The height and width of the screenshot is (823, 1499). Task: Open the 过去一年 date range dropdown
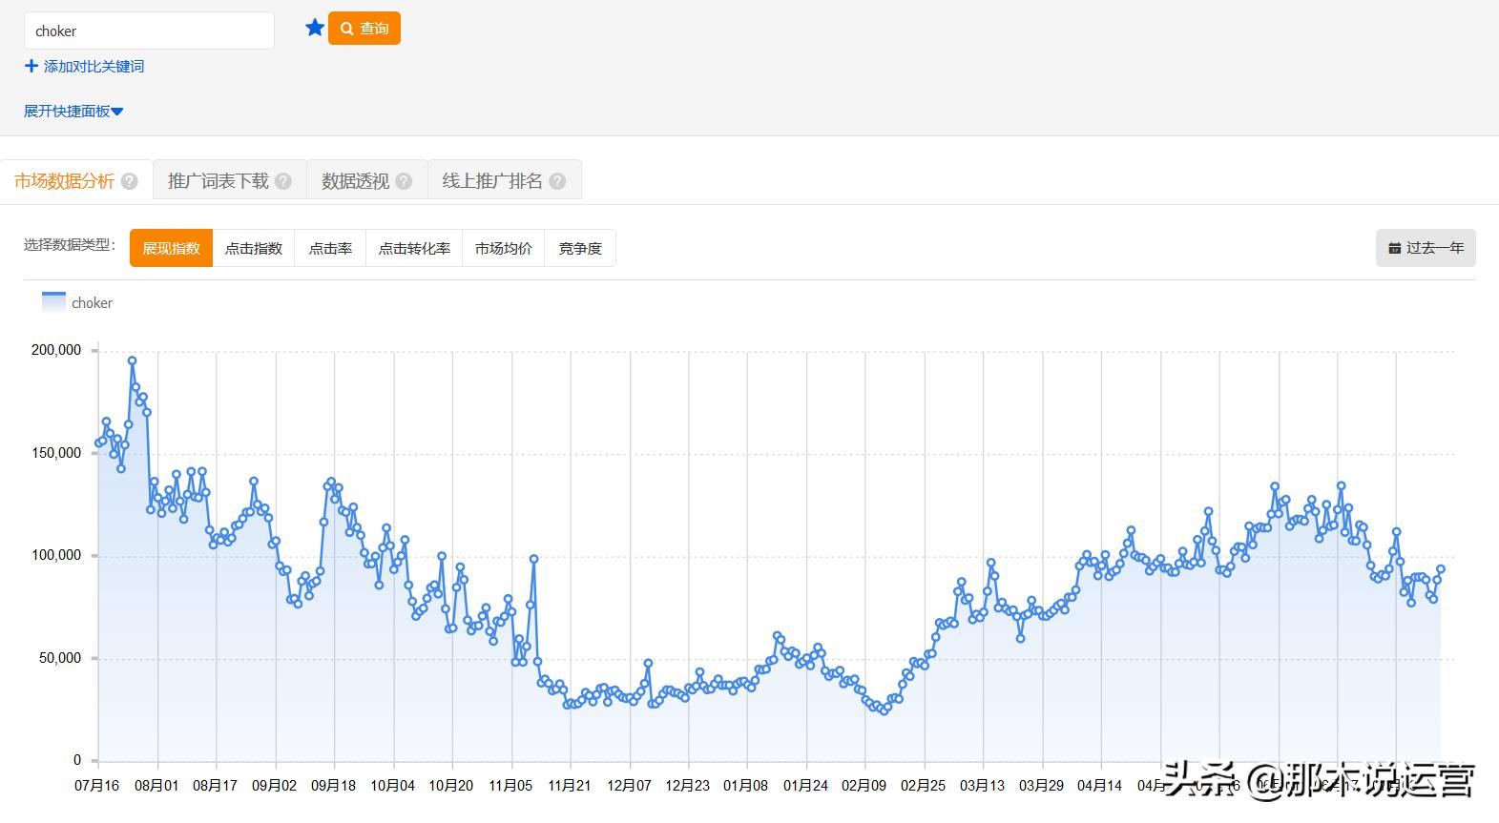[x=1426, y=248]
